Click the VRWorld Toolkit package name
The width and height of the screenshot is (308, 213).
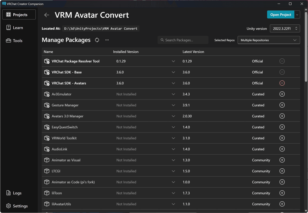(x=64, y=138)
